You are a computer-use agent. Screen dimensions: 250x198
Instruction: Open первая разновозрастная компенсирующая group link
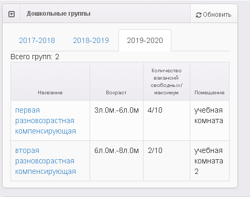(x=46, y=120)
